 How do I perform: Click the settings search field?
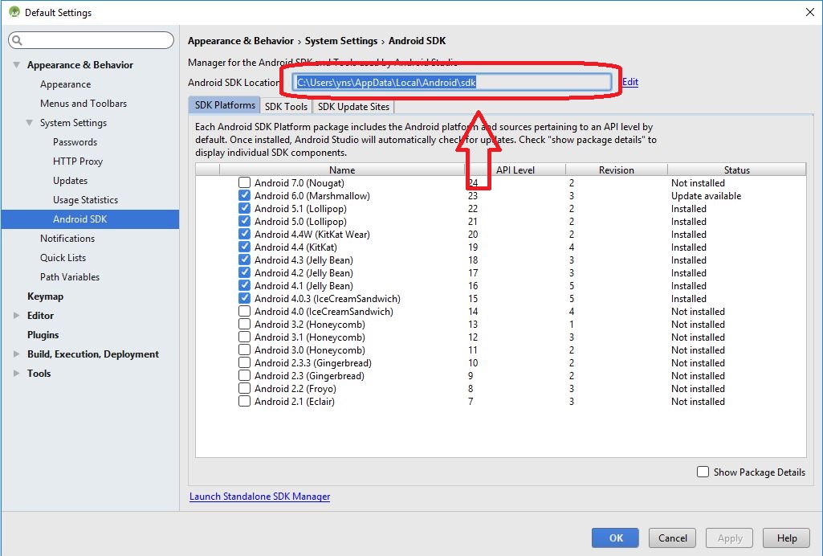(91, 40)
